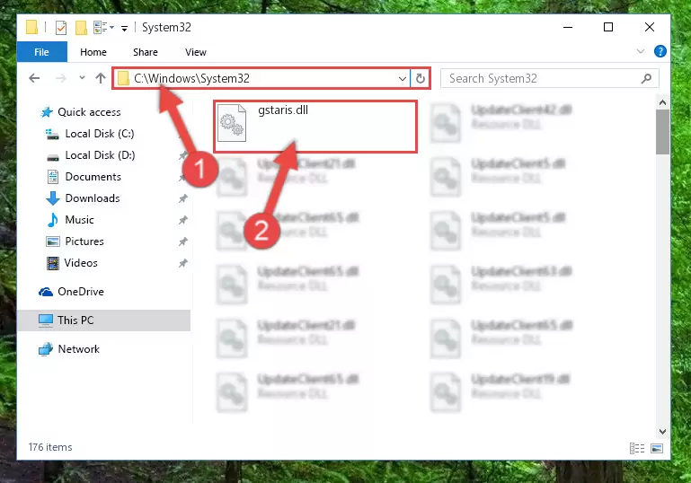Go forward with the right arrow
Image resolution: width=691 pixels, height=483 pixels.
[x=61, y=78]
